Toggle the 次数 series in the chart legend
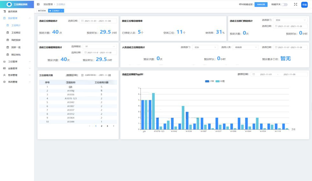Viewport: 312px width, 181px height. pyautogui.click(x=210, y=81)
